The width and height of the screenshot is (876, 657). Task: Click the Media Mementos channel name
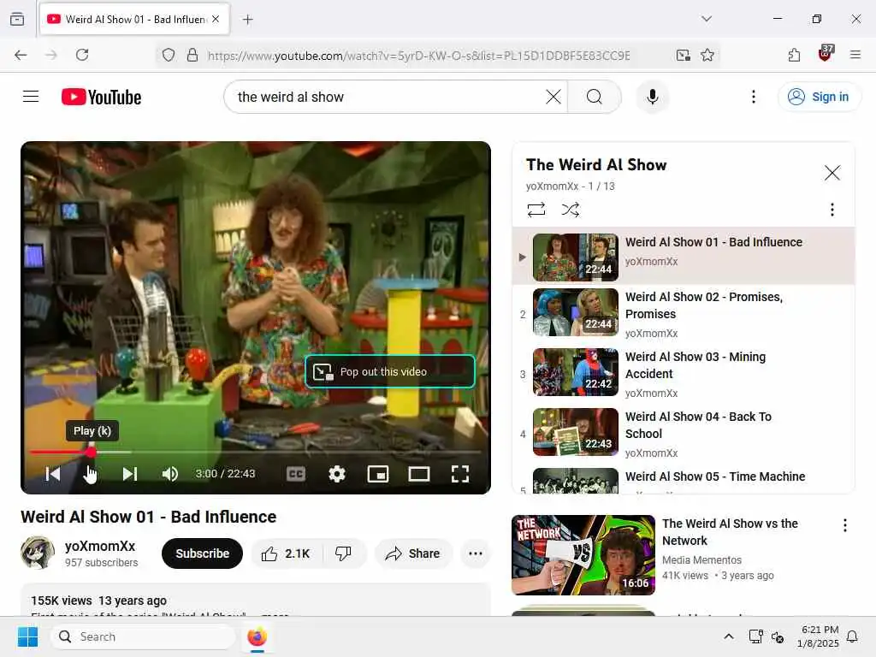701,559
